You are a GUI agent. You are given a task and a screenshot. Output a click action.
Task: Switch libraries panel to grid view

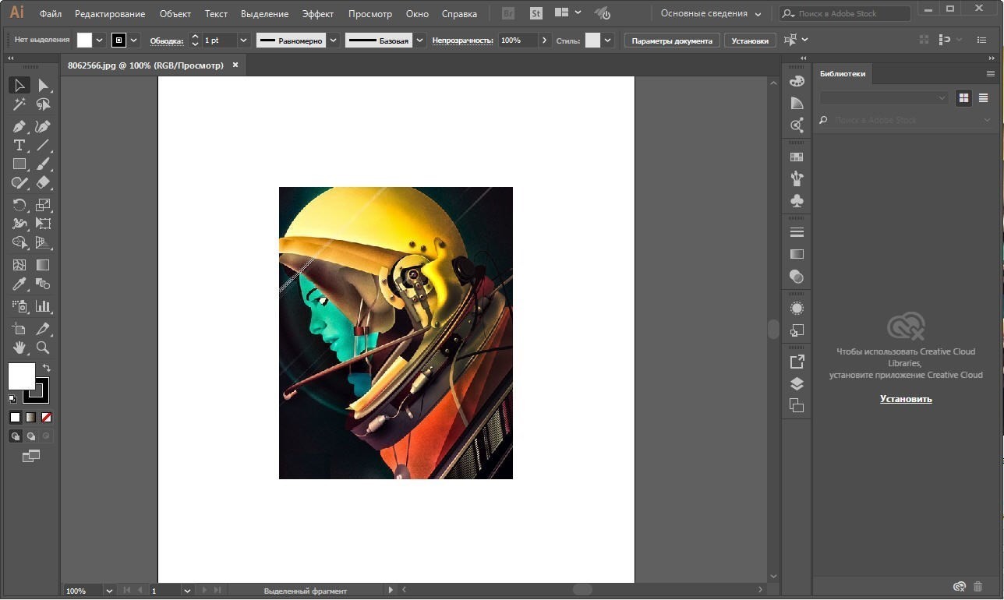[x=963, y=97]
